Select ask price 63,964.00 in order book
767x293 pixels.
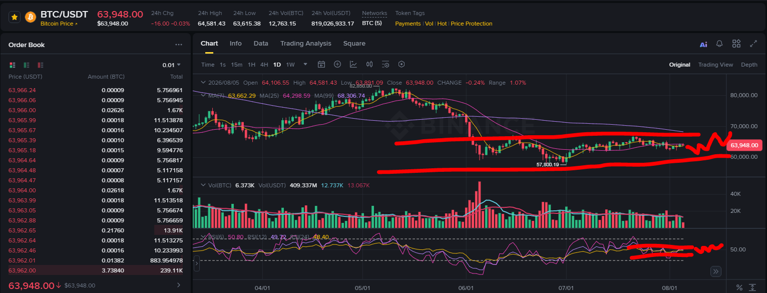coord(22,190)
